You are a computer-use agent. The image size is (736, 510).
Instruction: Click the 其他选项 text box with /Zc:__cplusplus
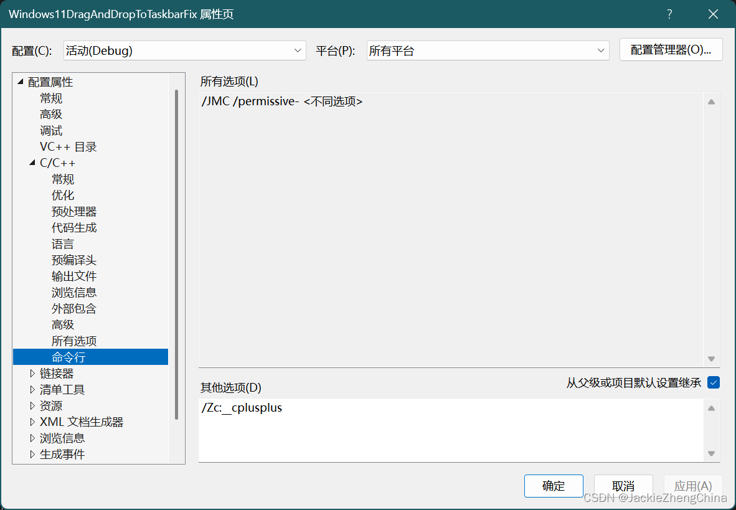451,430
